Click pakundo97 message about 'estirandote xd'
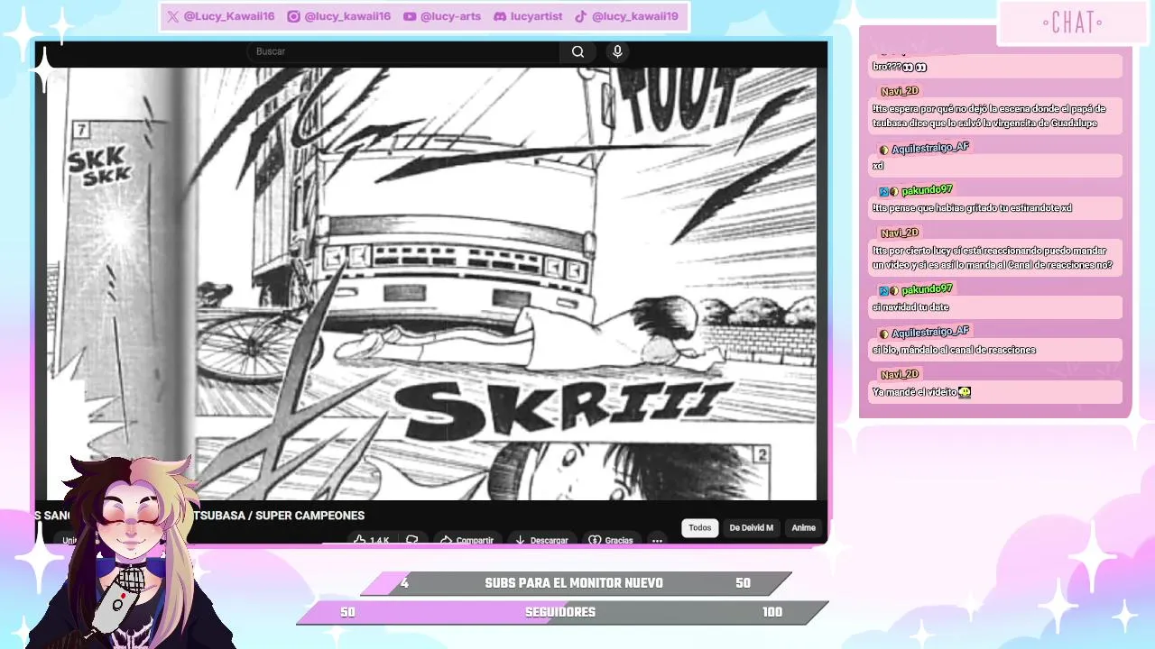Image resolution: width=1155 pixels, height=649 pixels. coord(995,208)
